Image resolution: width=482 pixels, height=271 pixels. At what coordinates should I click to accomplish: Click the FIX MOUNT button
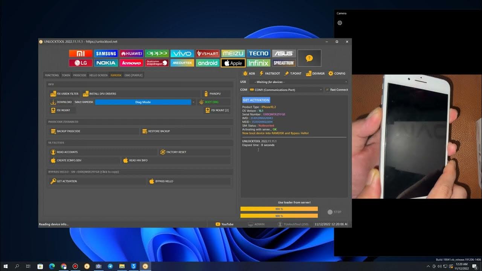63,110
